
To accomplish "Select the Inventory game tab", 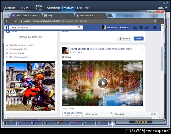I will point(68,8).
